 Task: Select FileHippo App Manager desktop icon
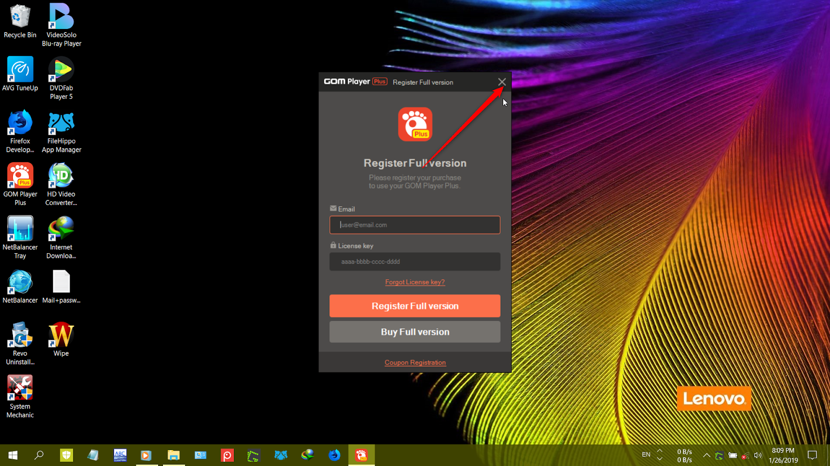tap(61, 131)
